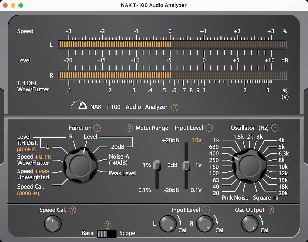This screenshot has width=308, height=242.
Task: Select Peak Level function position
Action: pos(122,173)
